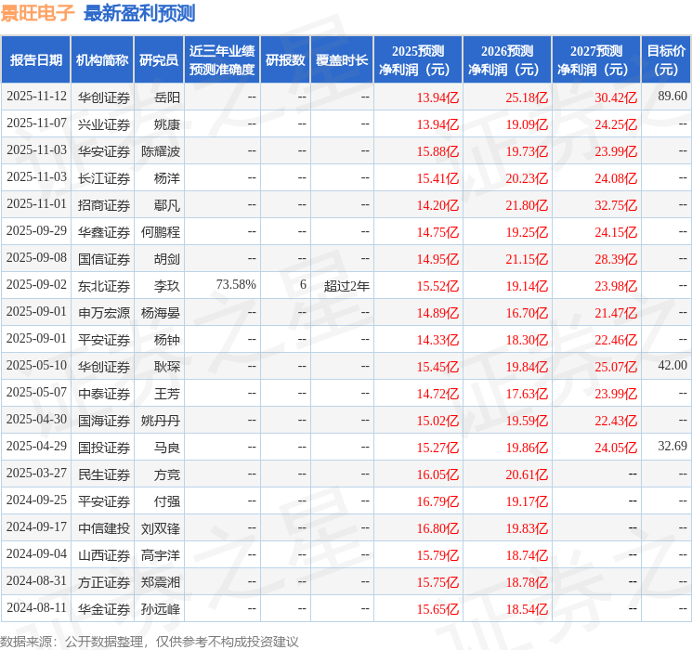Open the 景旺电子 title text
The image size is (692, 650).
[37, 13]
